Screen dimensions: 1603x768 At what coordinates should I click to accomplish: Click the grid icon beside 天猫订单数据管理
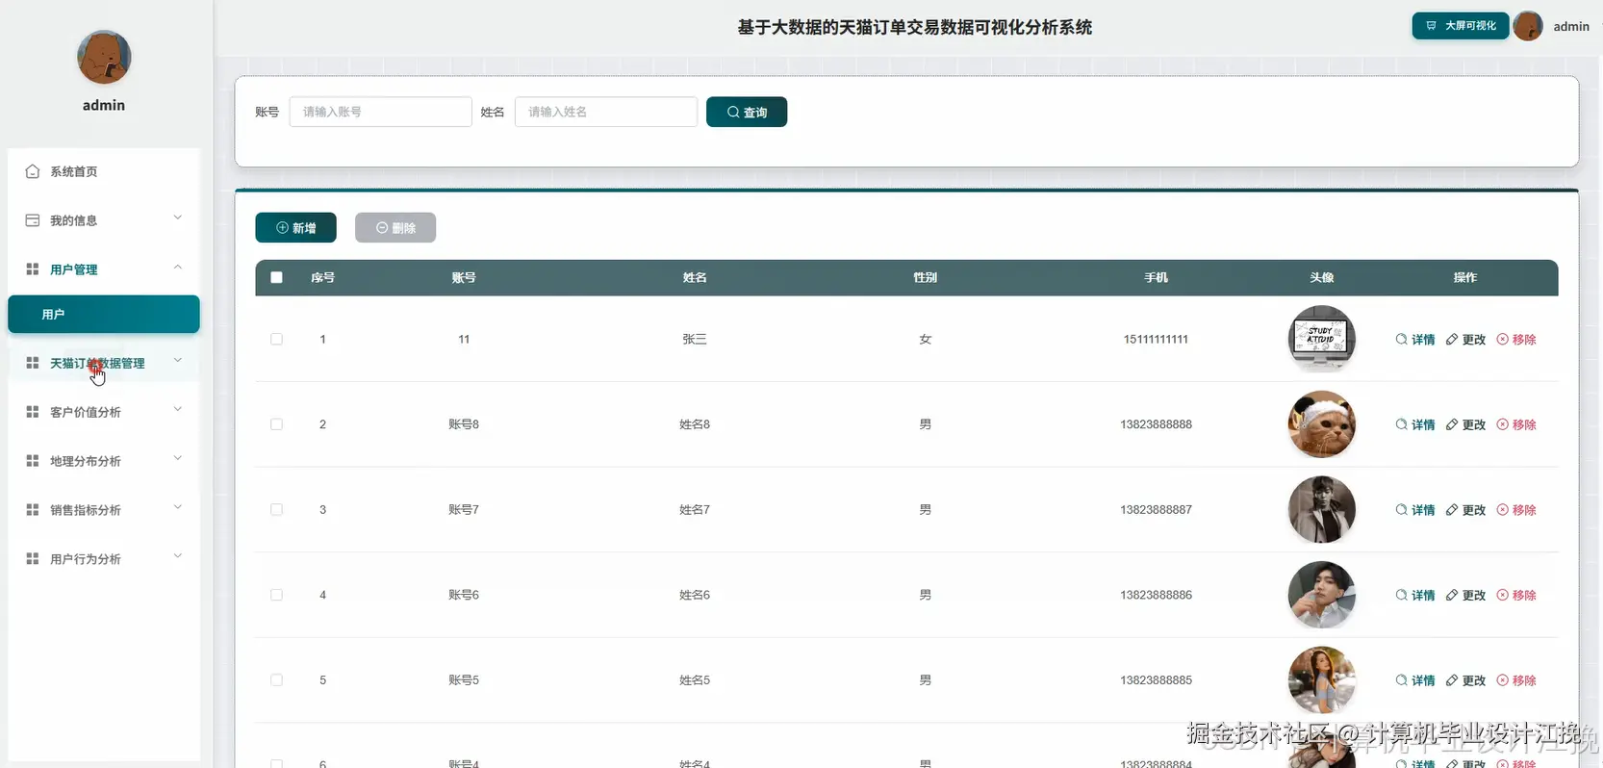click(x=33, y=363)
